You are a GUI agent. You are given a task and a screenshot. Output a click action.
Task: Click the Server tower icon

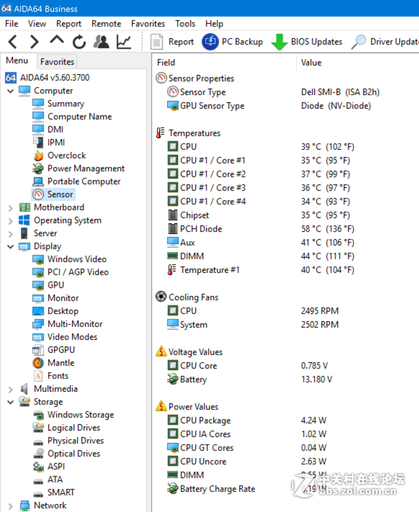[x=24, y=233]
